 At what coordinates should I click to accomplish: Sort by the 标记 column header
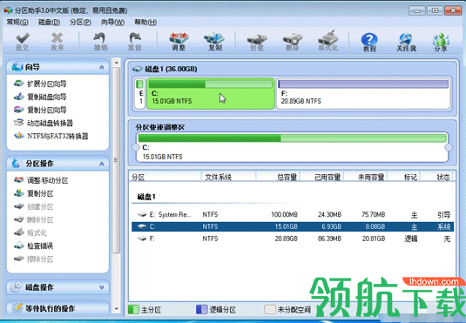pyautogui.click(x=403, y=177)
